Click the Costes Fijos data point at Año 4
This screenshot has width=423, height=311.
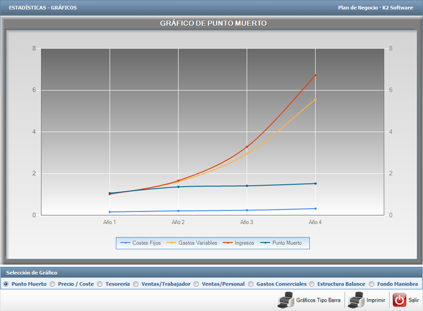pos(315,208)
